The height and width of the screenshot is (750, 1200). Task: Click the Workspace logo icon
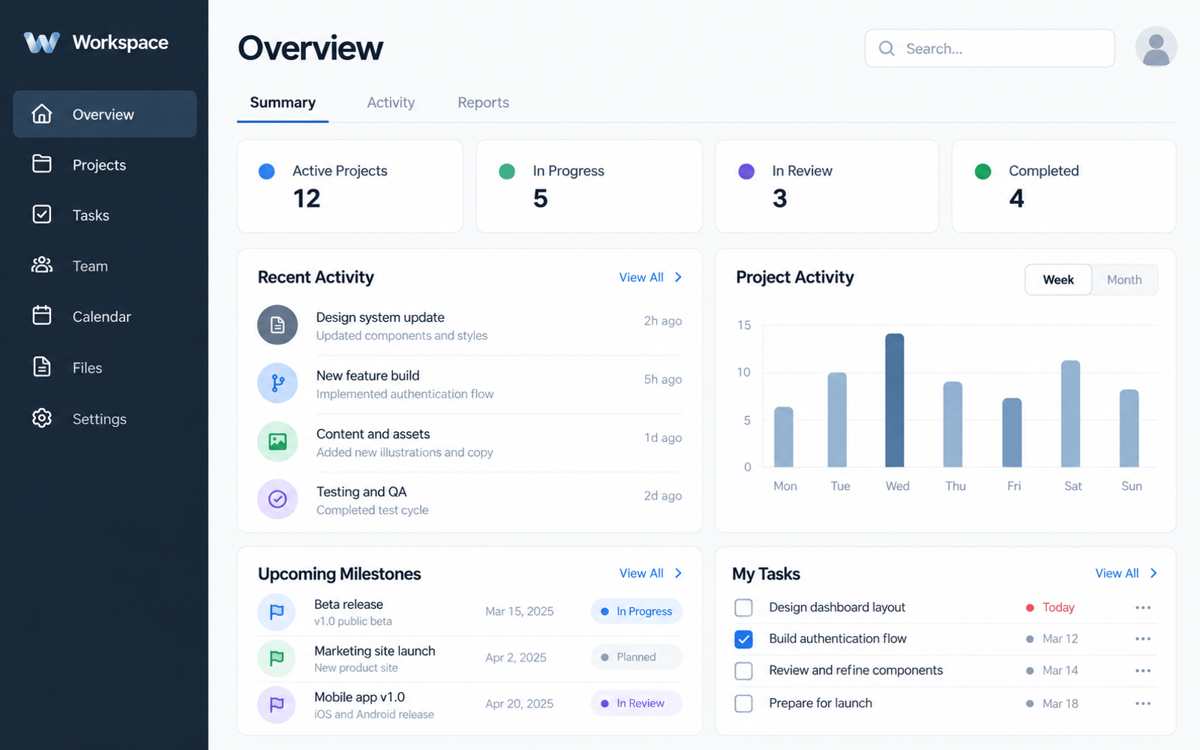point(41,43)
